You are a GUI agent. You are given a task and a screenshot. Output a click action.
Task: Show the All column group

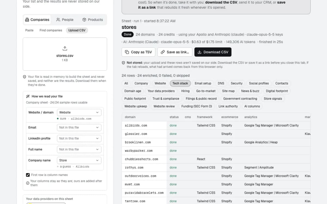pos(126,83)
